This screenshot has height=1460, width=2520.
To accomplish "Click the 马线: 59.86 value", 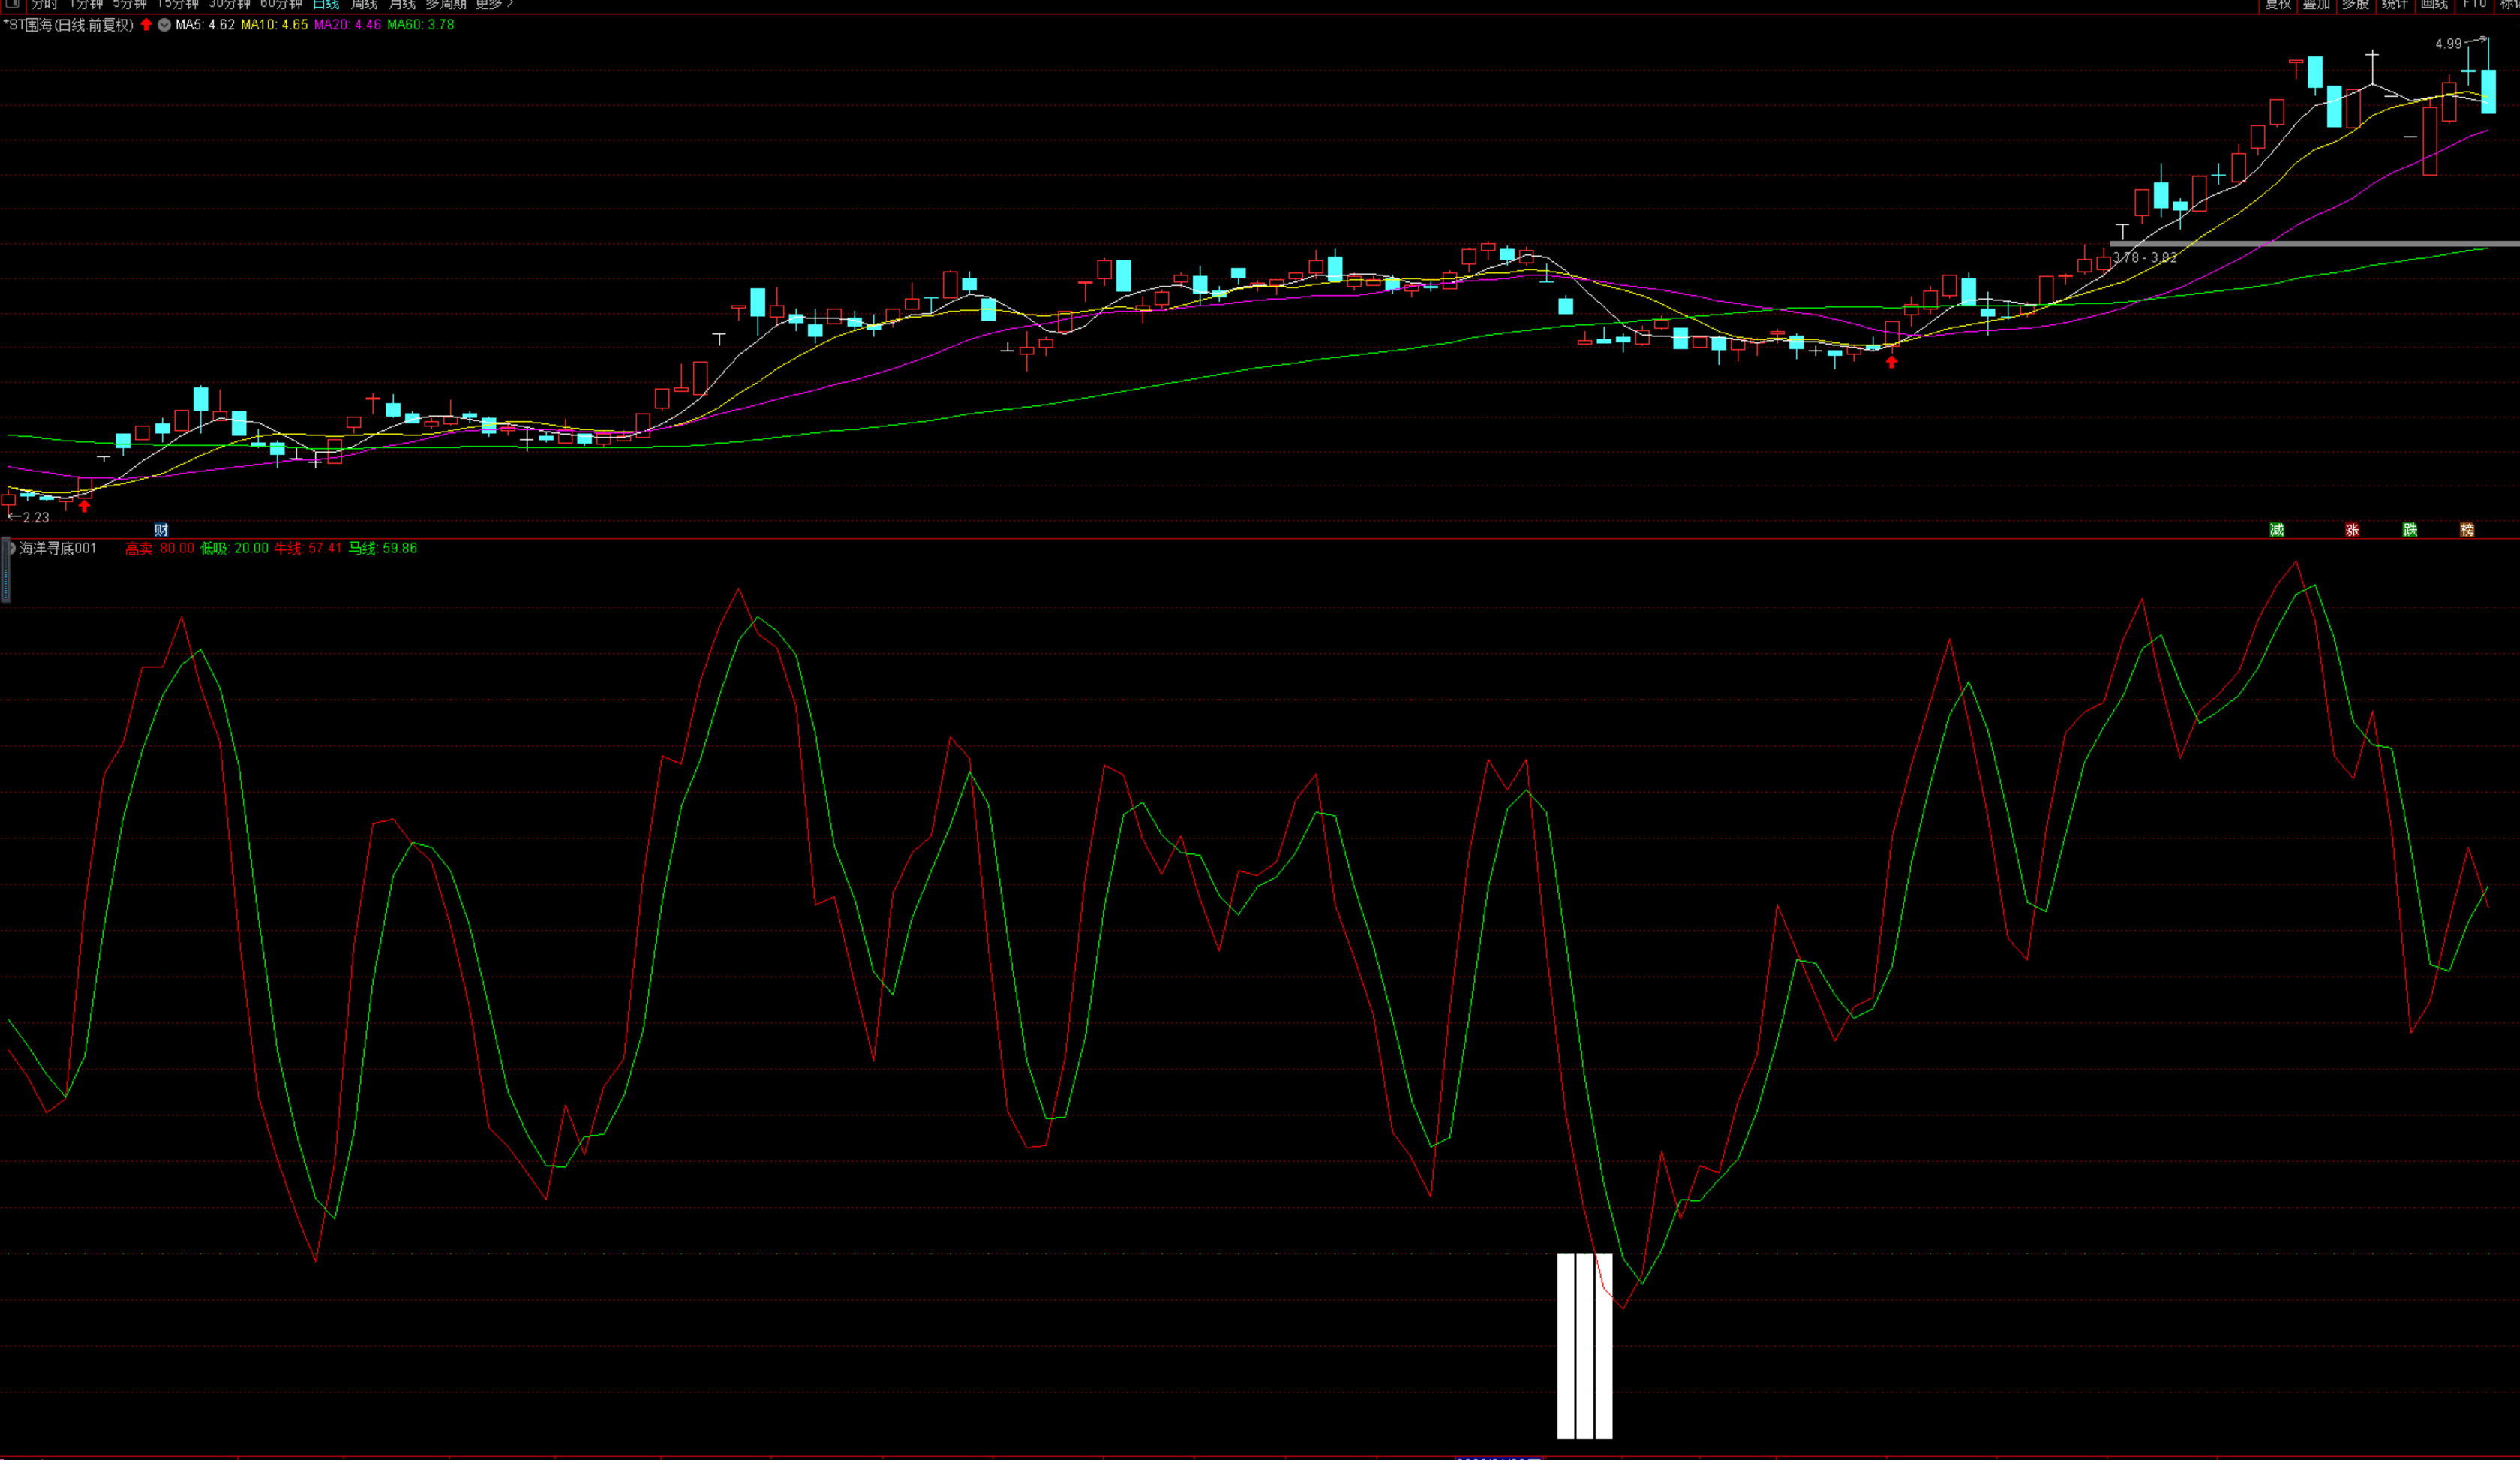I will click(x=383, y=549).
